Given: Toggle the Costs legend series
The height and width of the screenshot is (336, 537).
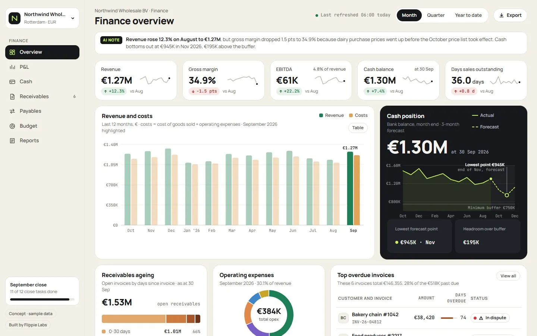Looking at the screenshot, I should coord(358,115).
